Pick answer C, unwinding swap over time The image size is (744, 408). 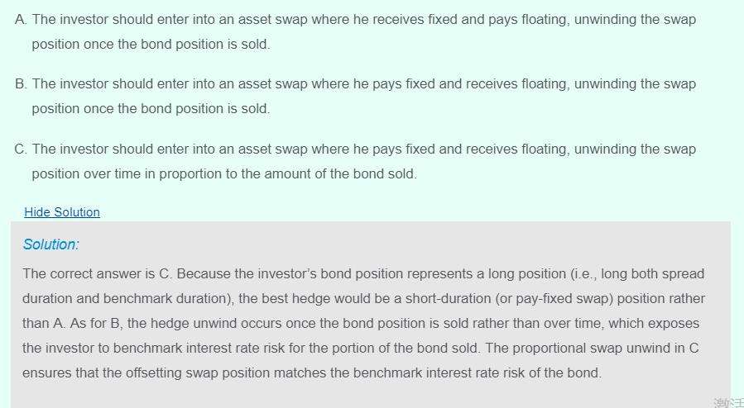tap(363, 149)
